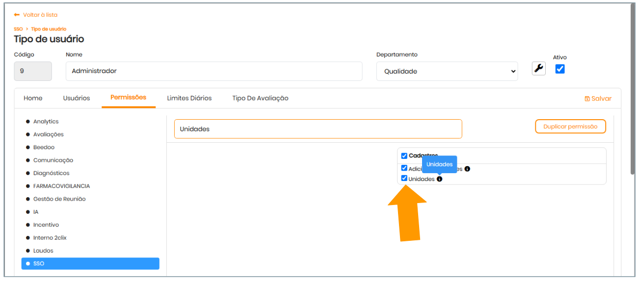Click the info icon beside Adicionar permission

pos(467,169)
